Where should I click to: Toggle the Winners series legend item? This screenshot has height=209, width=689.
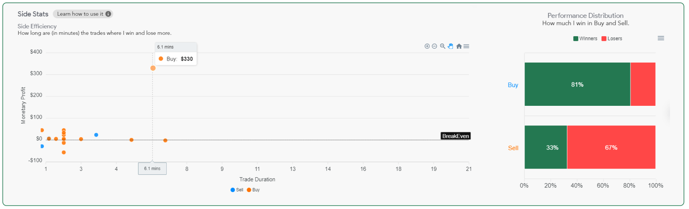(585, 39)
